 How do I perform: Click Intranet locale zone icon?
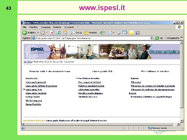coord(150,128)
